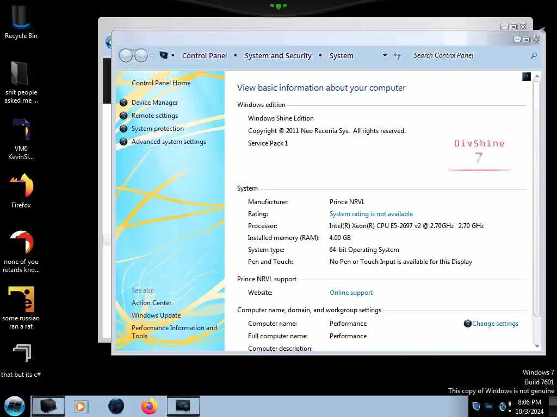Click the shield icon beside System protection
The image size is (557, 417).
pos(123,129)
